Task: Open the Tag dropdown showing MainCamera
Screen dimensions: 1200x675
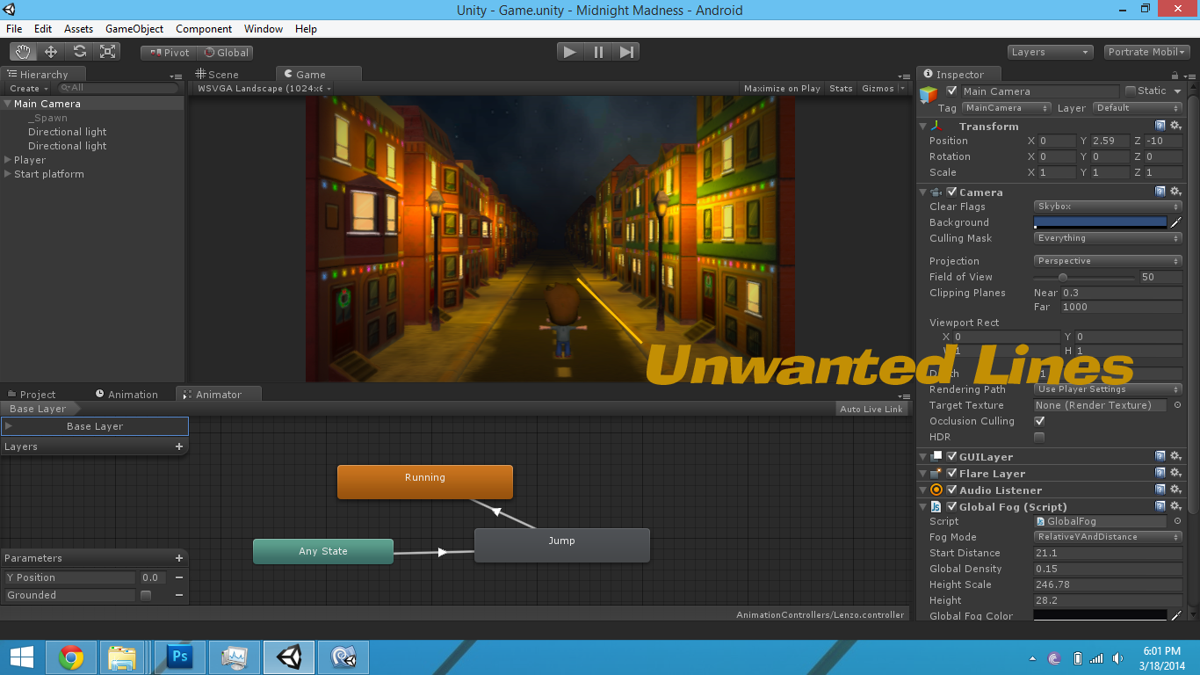Action: coord(1006,108)
